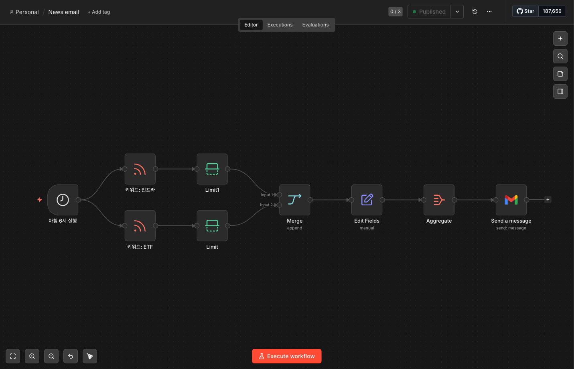Open the Merge append node
Screen dimensions: 574x369
click(294, 200)
